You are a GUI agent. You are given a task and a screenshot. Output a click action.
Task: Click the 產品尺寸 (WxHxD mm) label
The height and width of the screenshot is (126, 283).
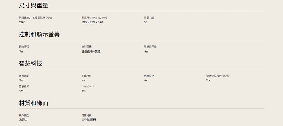[x=94, y=18]
